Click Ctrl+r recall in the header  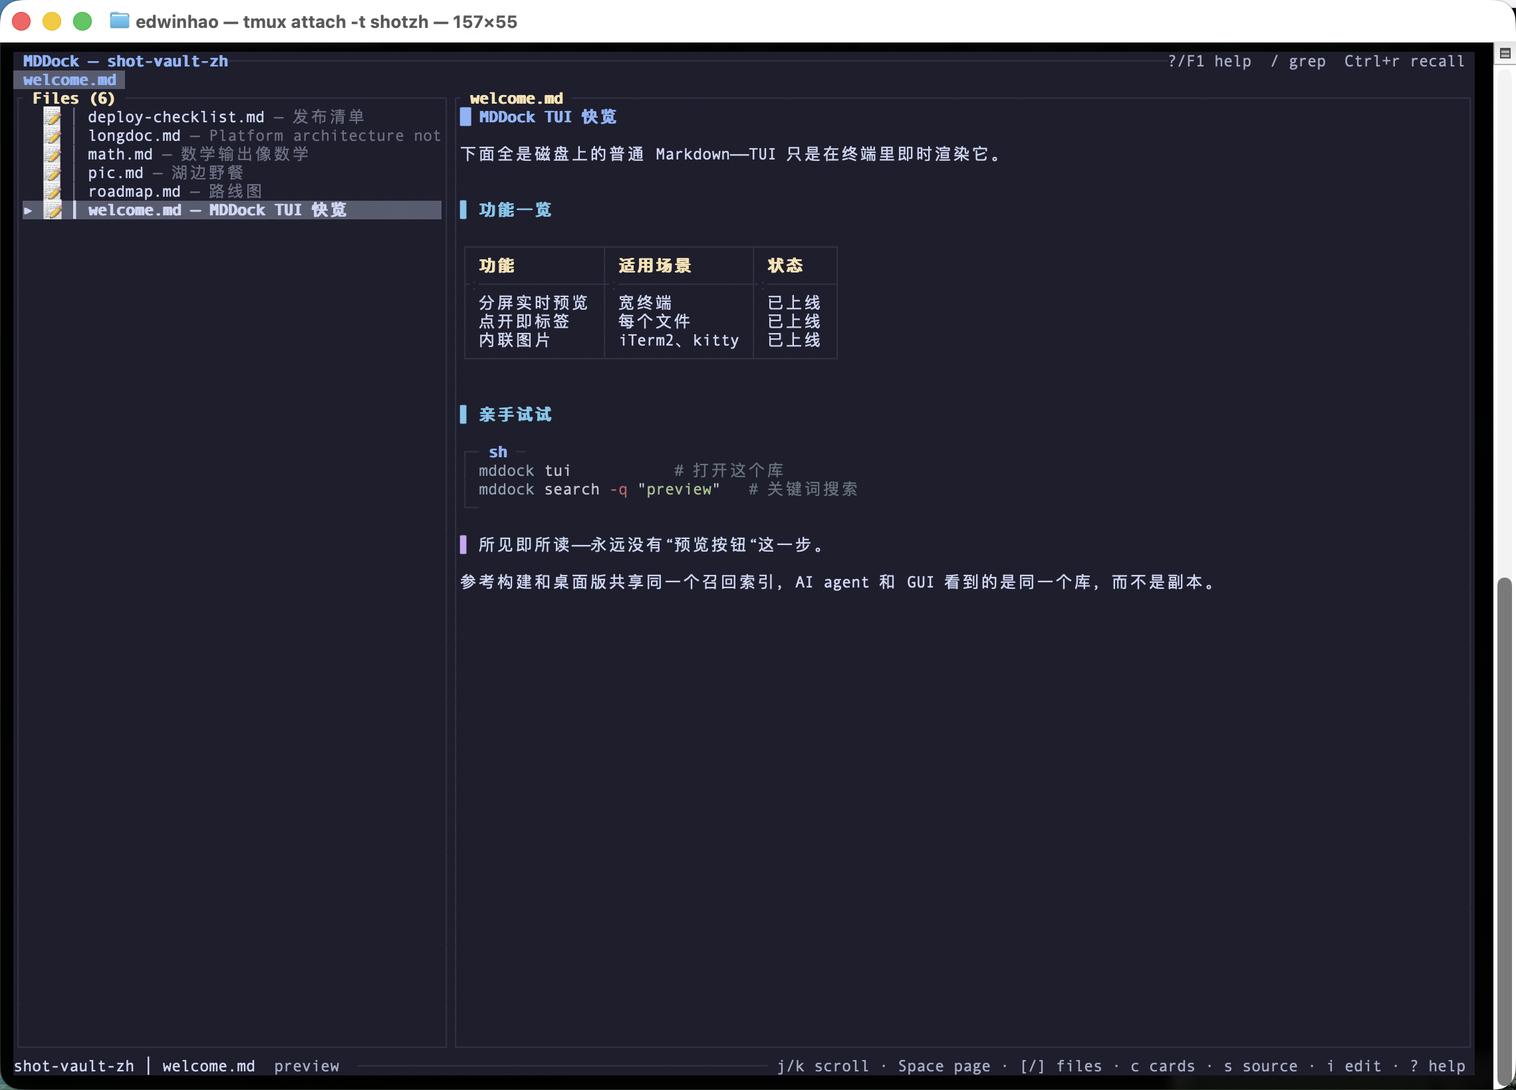pos(1404,62)
